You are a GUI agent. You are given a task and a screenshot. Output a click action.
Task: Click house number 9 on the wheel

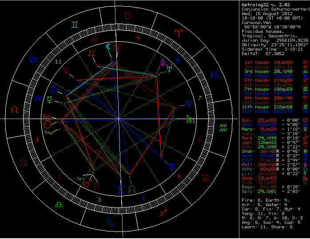pyautogui.click(x=139, y=38)
